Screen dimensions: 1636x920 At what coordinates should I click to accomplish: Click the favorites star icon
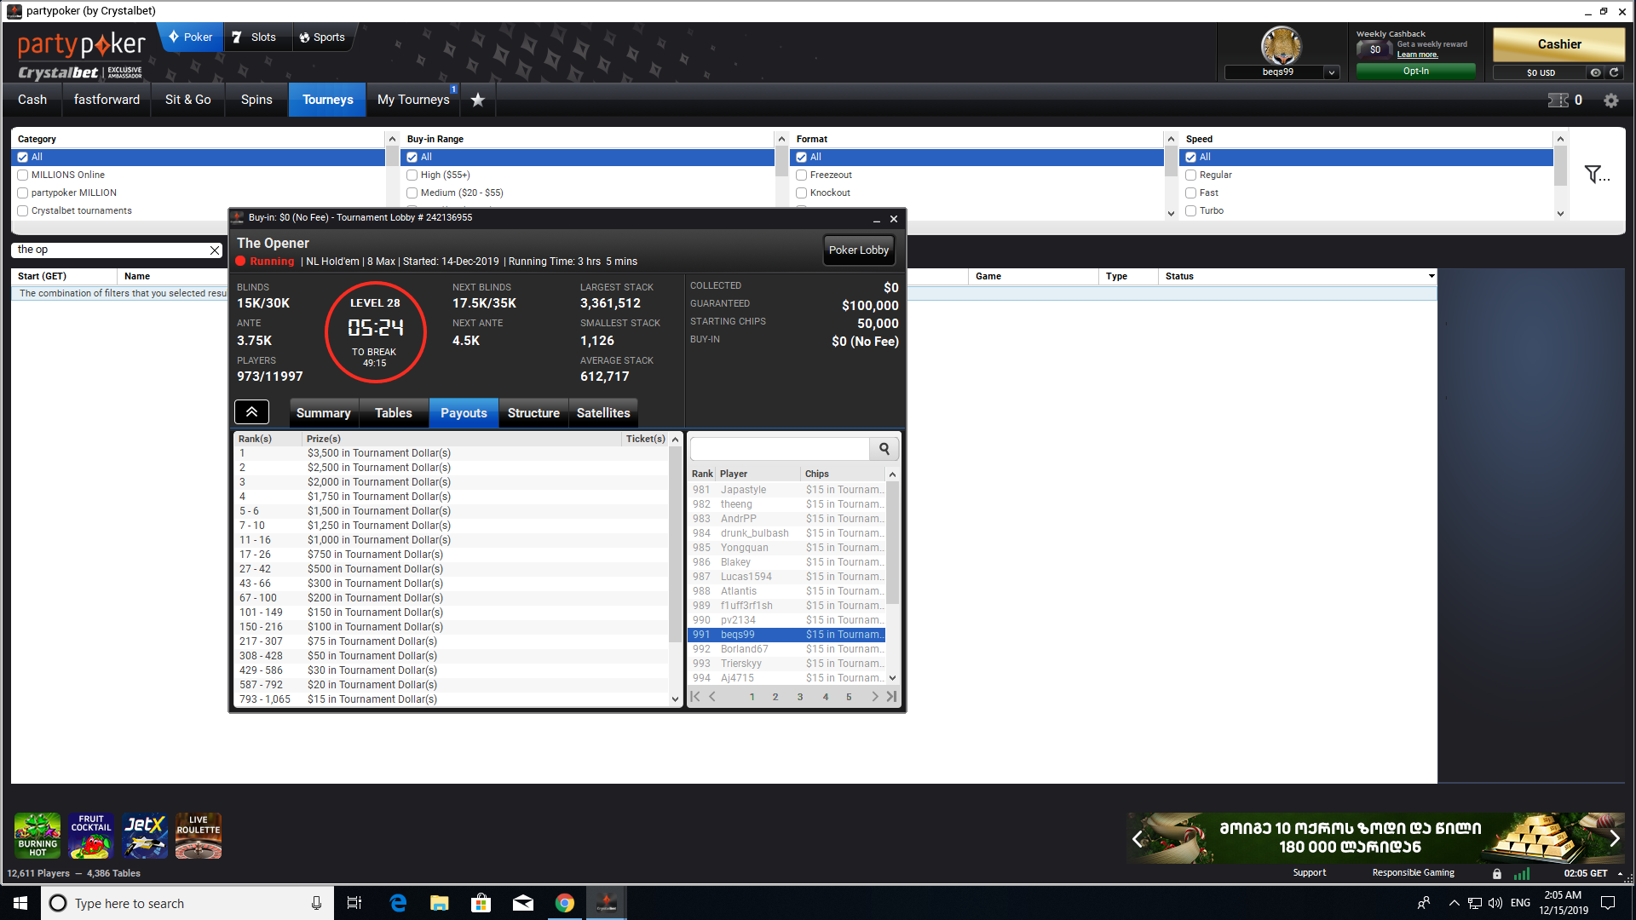click(x=478, y=100)
